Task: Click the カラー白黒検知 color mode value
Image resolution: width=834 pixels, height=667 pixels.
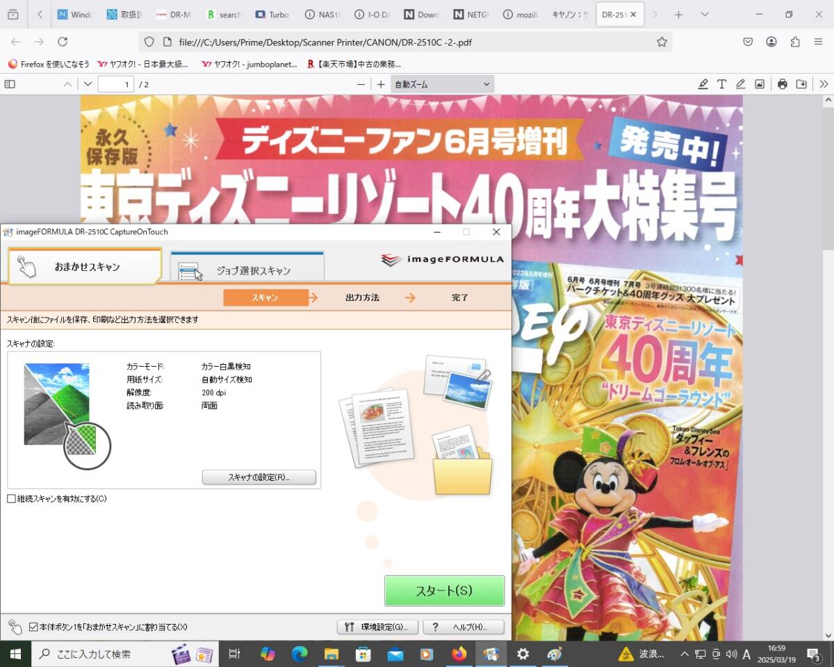Action: pos(226,366)
